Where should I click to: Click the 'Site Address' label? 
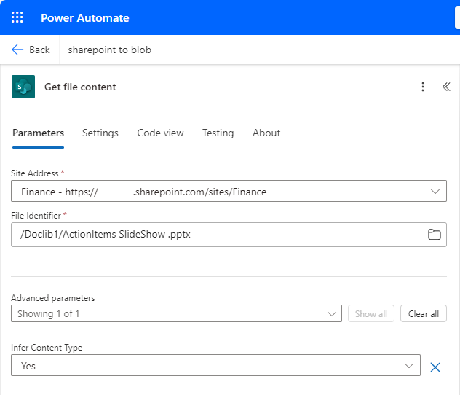(35, 173)
